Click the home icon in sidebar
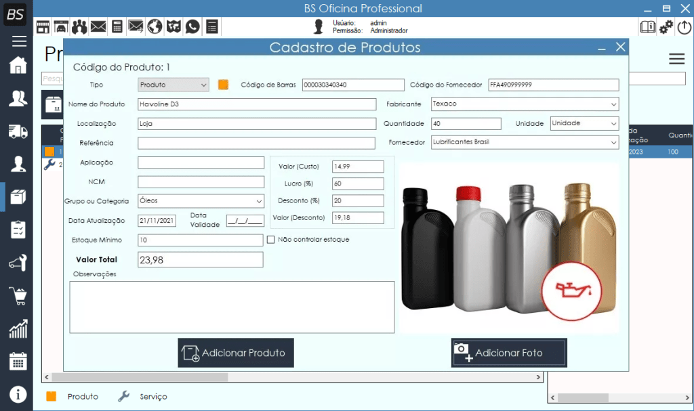Image resolution: width=694 pixels, height=411 pixels. click(18, 66)
